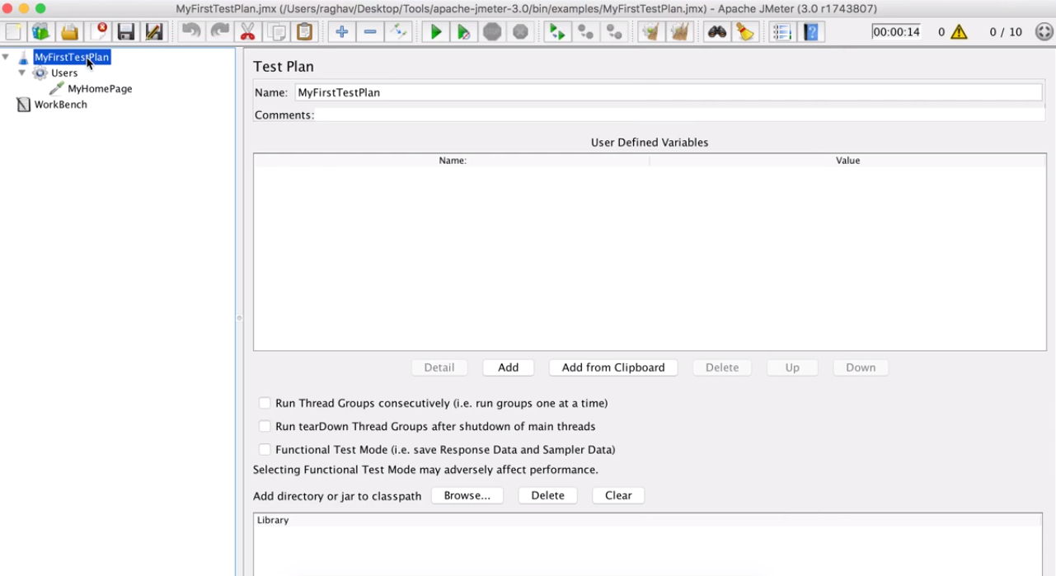Screen dimensions: 1056x576
Task: Click the Copy icon in toolbar
Action: (x=276, y=32)
